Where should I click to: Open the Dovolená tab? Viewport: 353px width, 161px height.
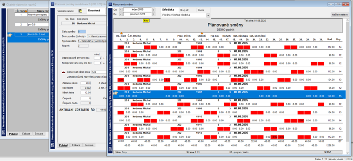(94, 10)
